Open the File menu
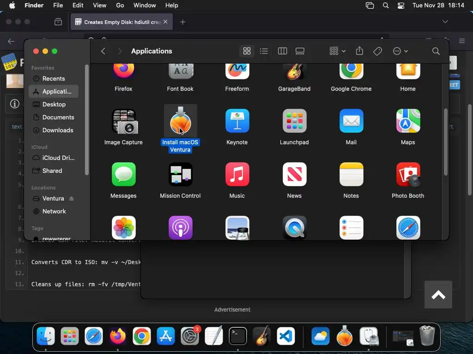473x354 pixels. tap(58, 6)
